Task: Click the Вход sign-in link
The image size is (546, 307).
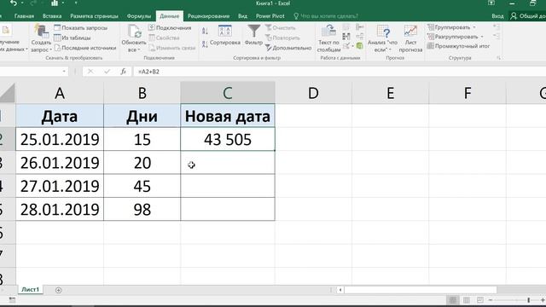Action: pyautogui.click(x=497, y=16)
